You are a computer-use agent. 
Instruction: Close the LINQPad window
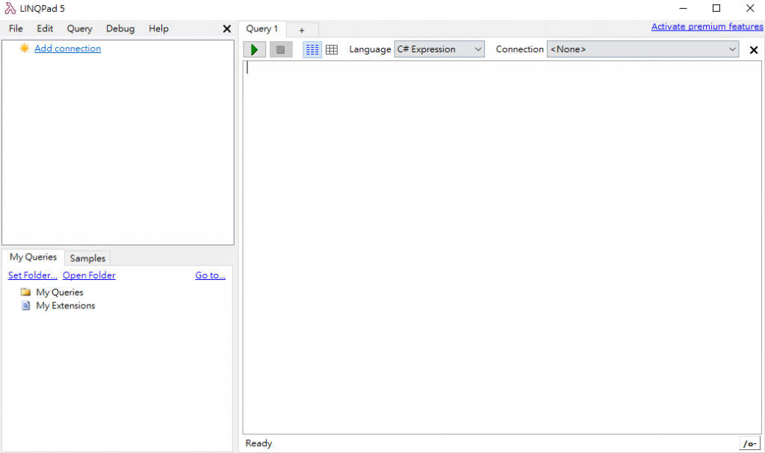coord(750,8)
